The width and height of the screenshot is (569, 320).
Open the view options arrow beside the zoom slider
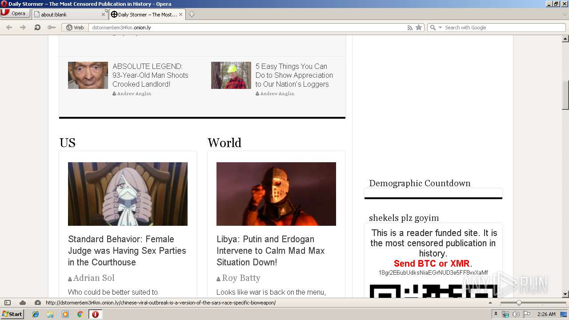(490, 303)
